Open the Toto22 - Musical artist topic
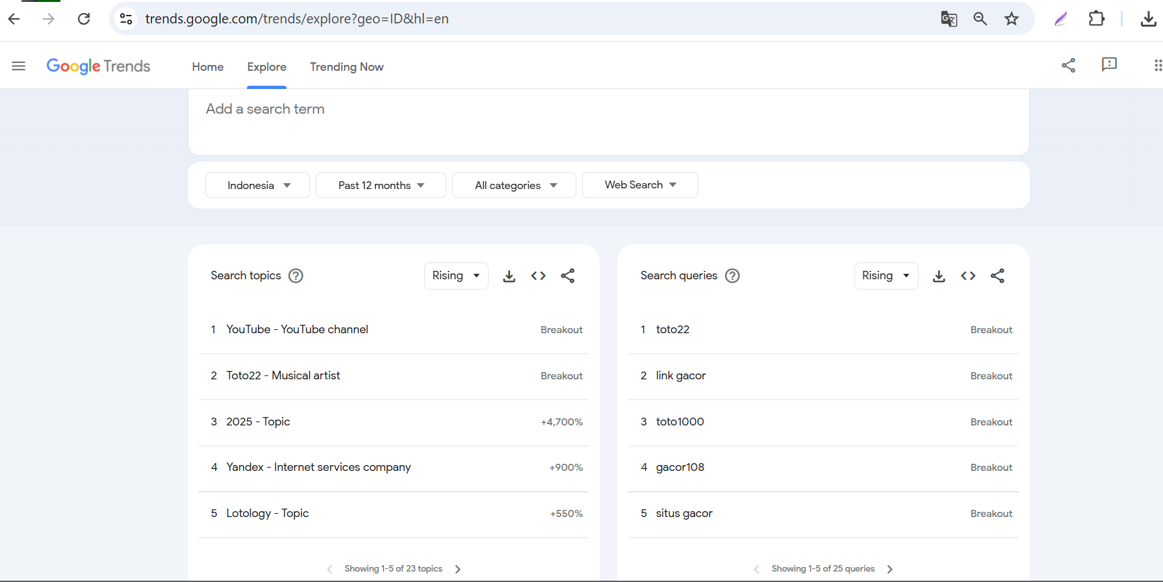Viewport: 1163px width, 582px height. [283, 375]
